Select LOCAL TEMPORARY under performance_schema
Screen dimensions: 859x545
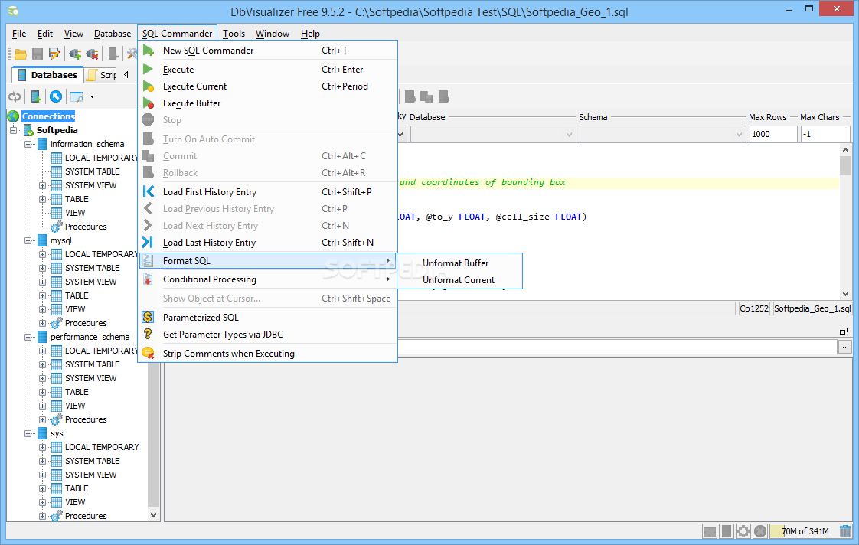point(101,351)
